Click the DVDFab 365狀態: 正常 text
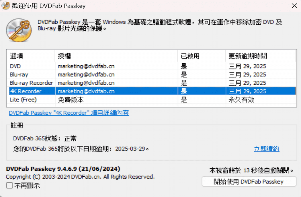The height and width of the screenshot is (197, 301). tap(45, 139)
